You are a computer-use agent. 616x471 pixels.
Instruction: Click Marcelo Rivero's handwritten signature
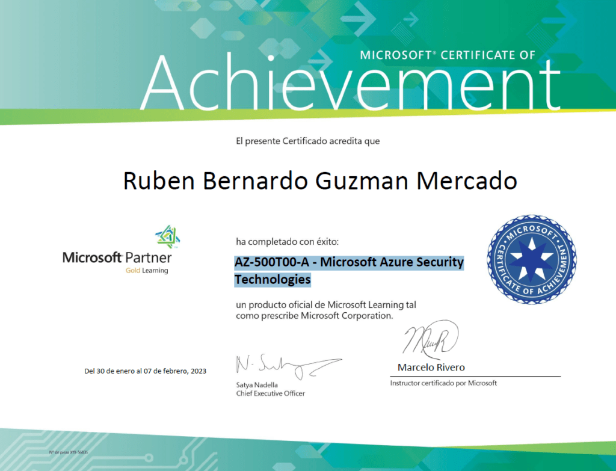[430, 339]
